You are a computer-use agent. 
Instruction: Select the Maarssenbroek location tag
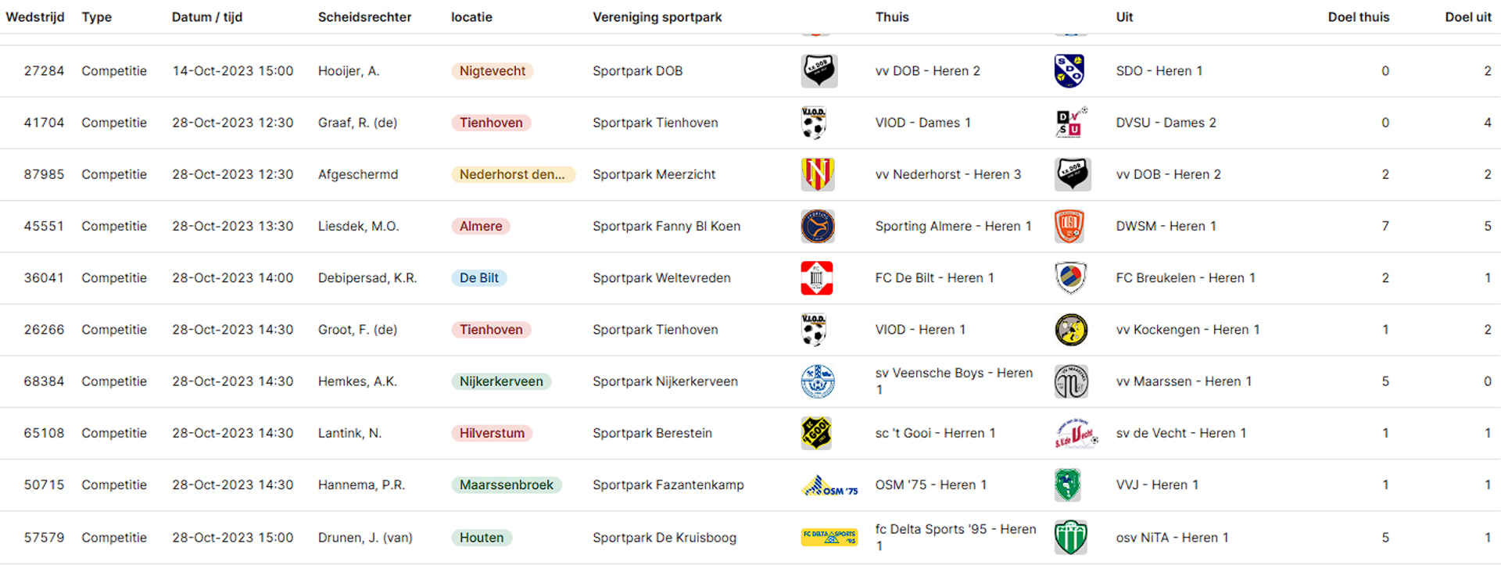coord(507,485)
